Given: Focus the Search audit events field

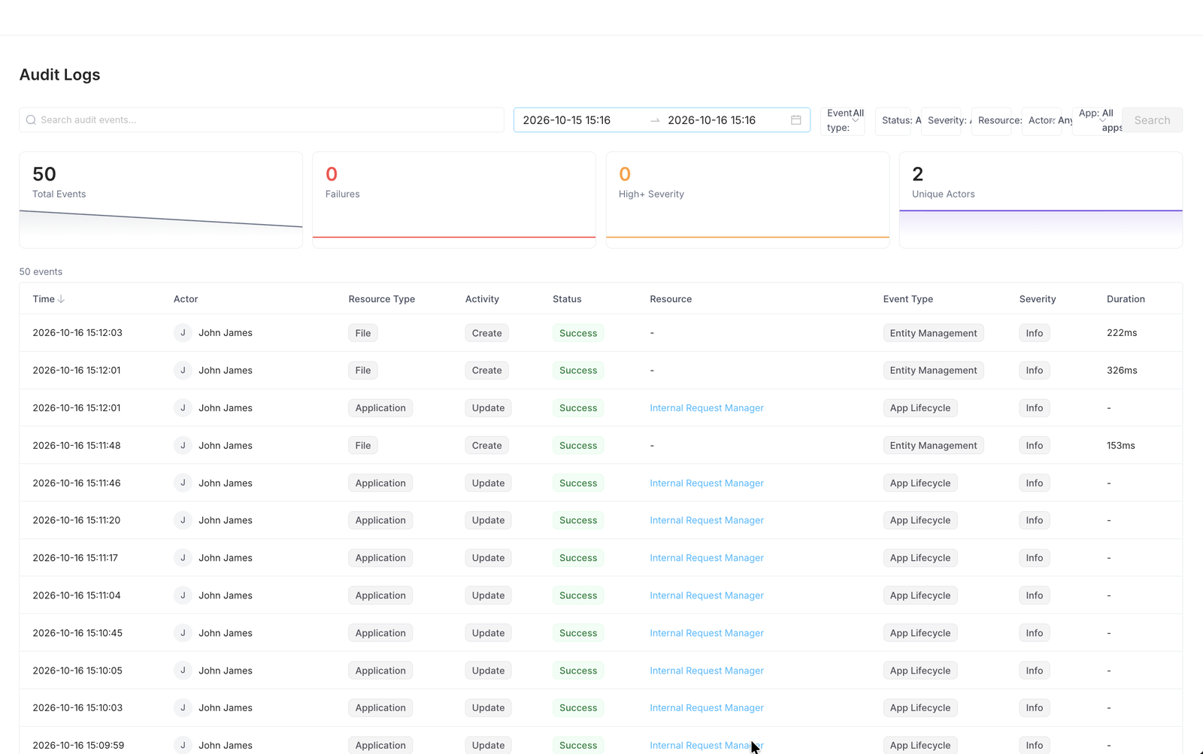Looking at the screenshot, I should point(262,120).
